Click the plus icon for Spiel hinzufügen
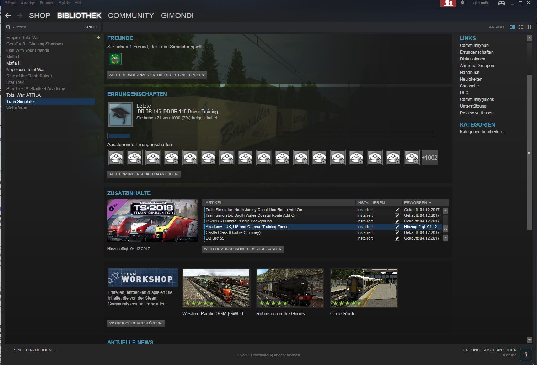This screenshot has width=537, height=365. pos(9,350)
